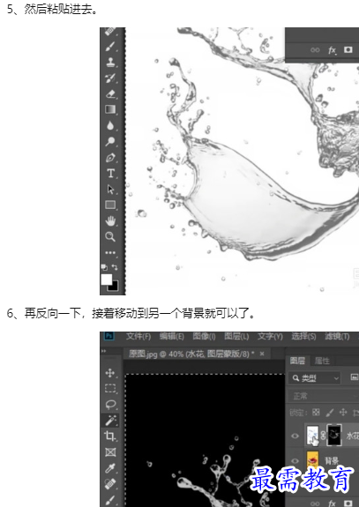The image size is (359, 507).
Task: Select the Rectangular Marquee tool
Action: click(110, 389)
